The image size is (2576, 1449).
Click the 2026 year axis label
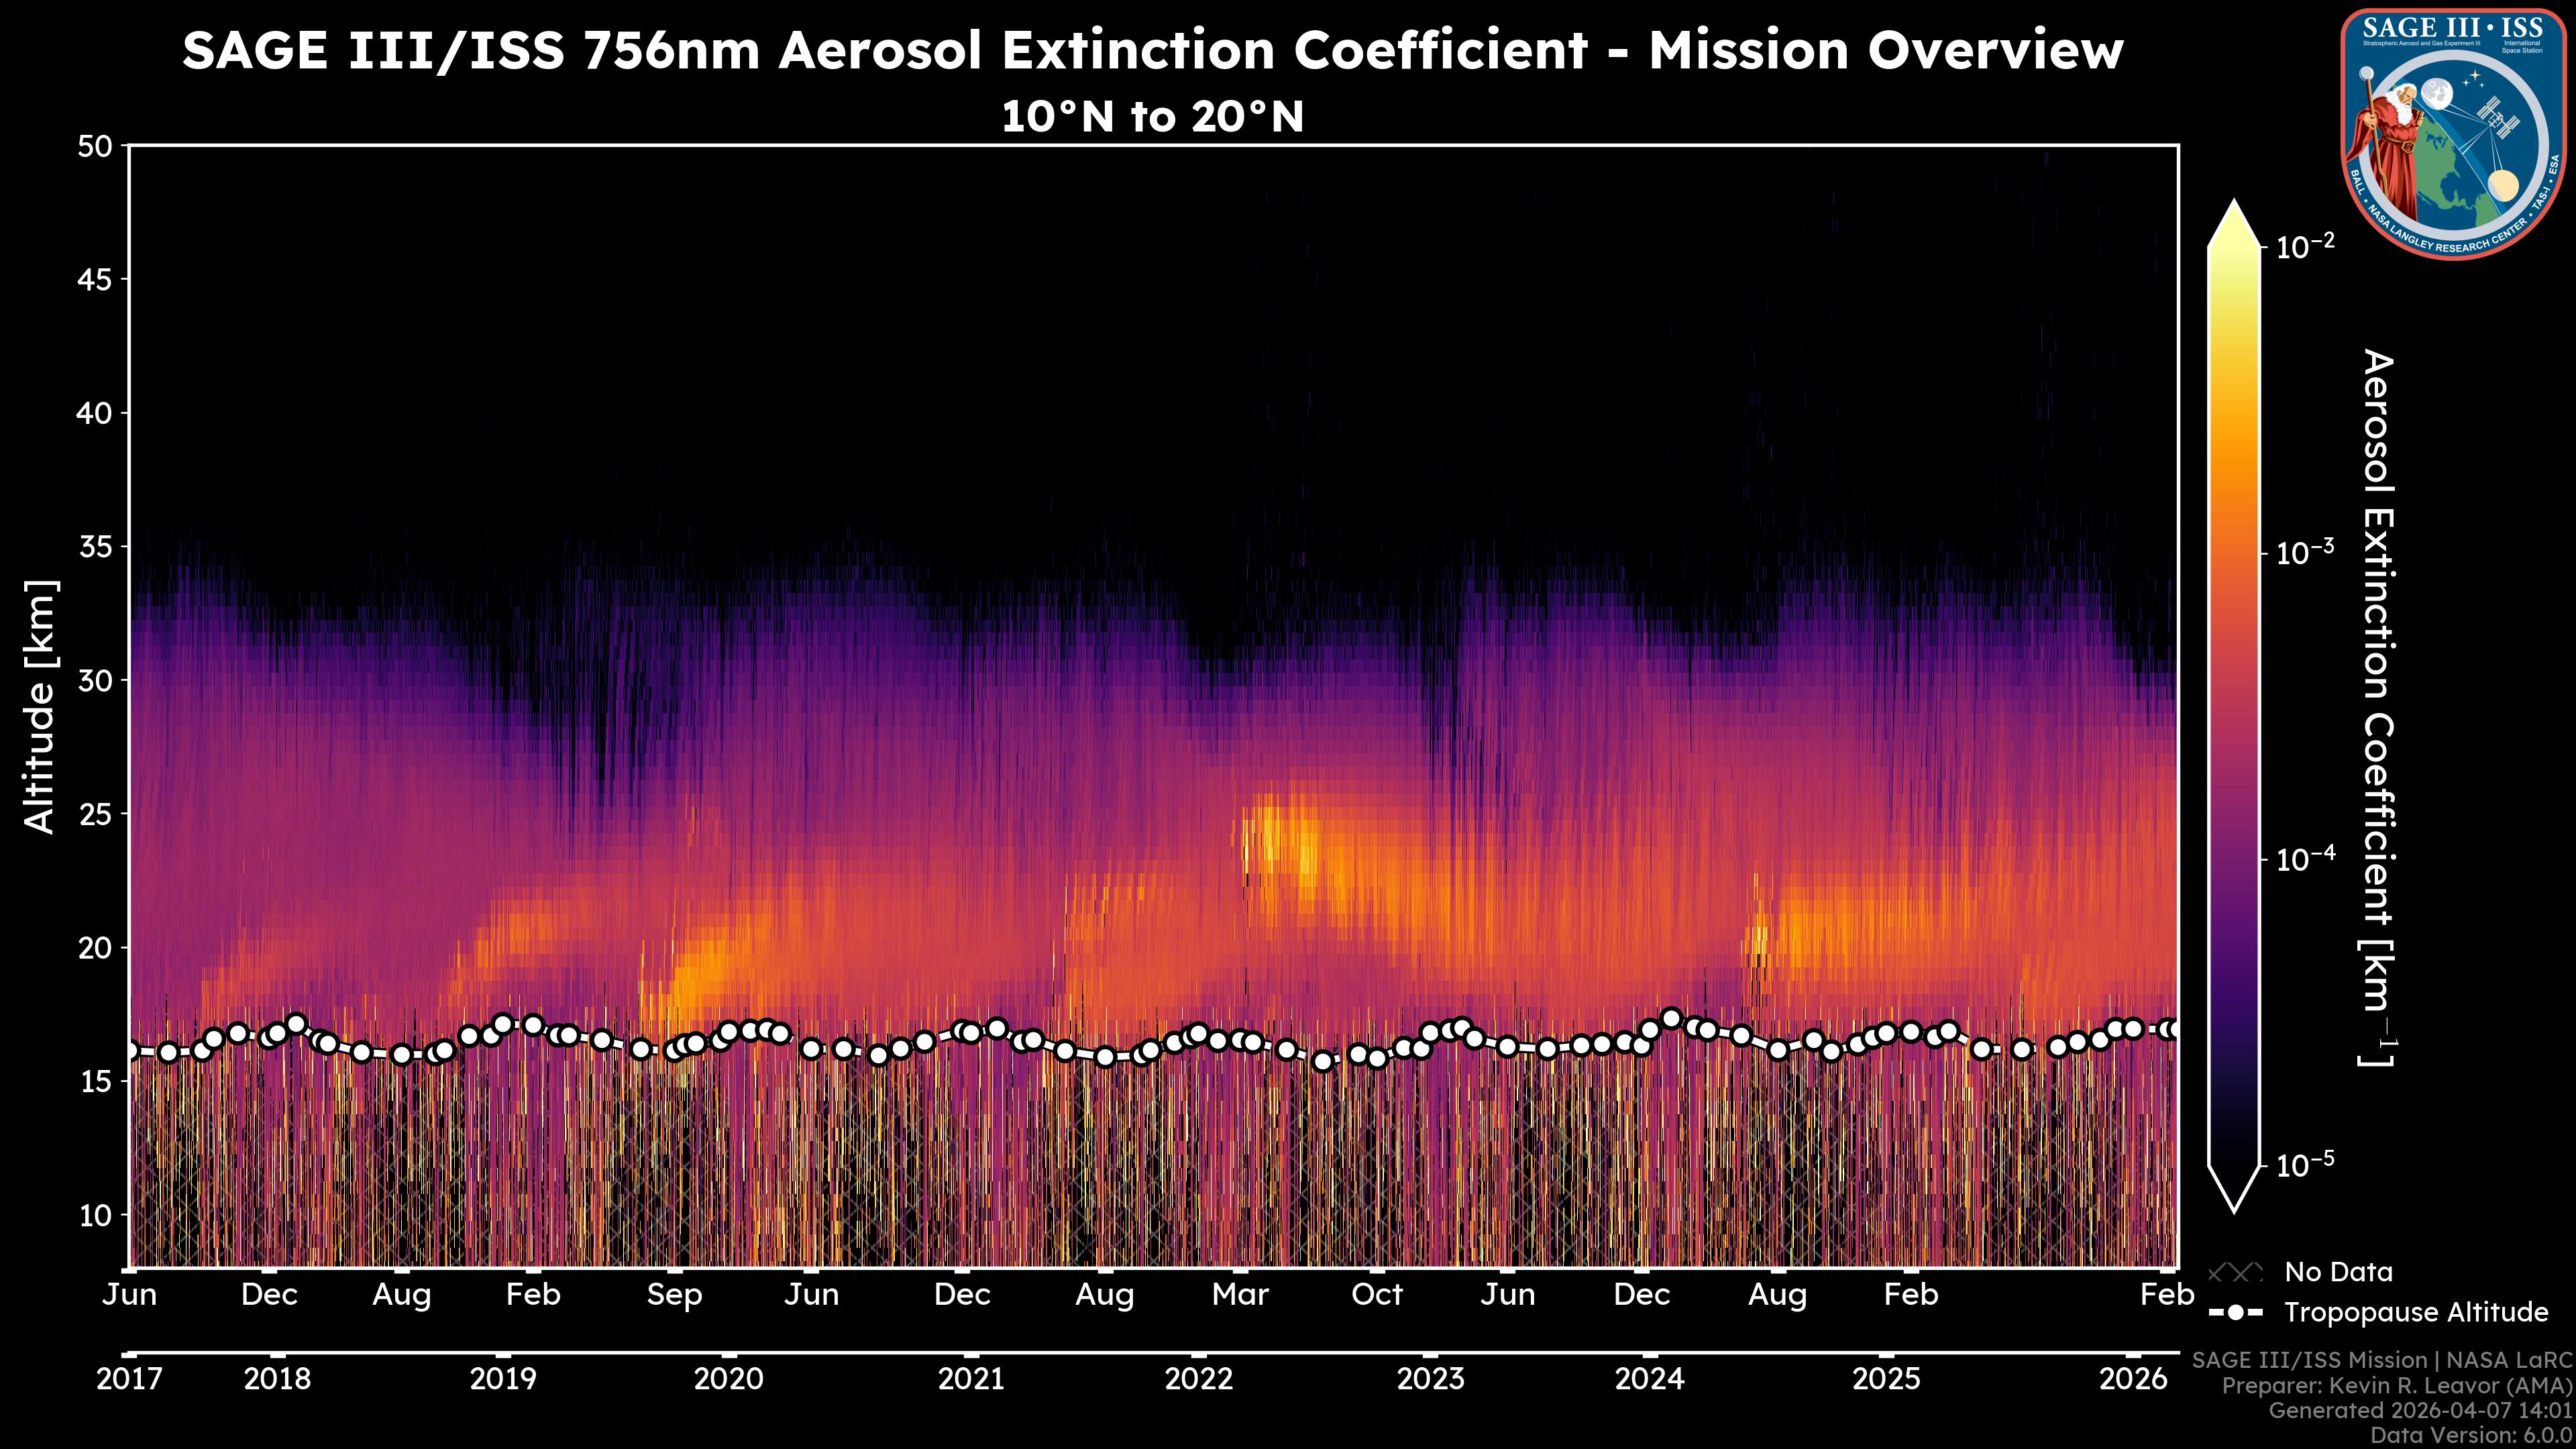(x=2133, y=1379)
